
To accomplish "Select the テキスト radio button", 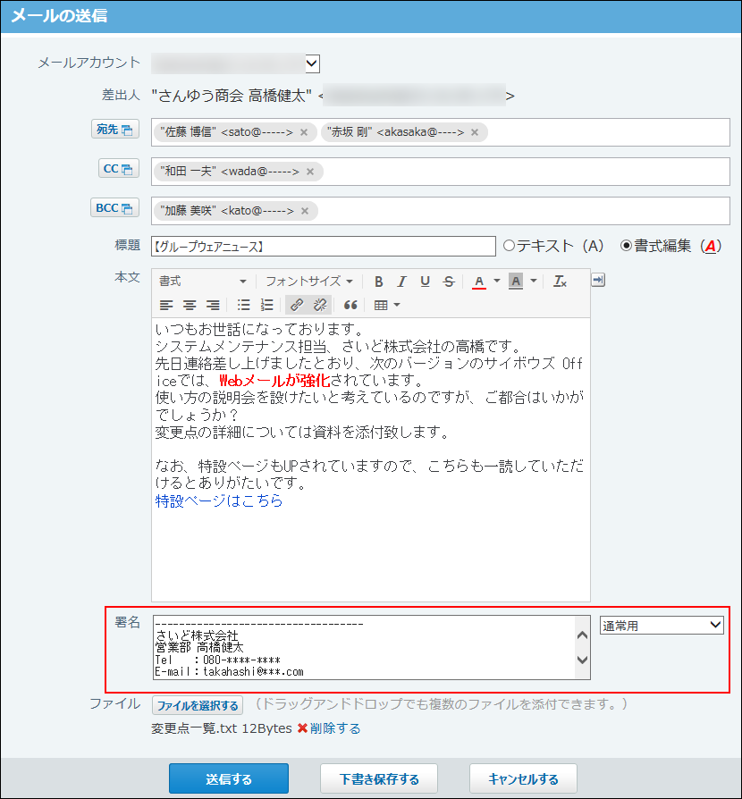I will click(507, 247).
